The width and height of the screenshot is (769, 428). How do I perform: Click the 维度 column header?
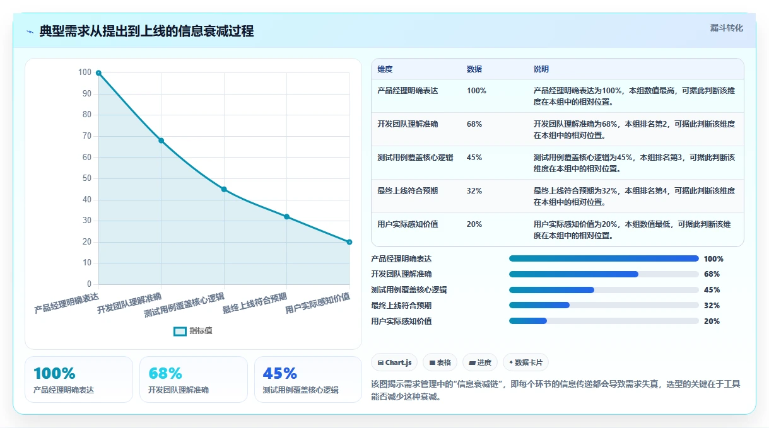click(385, 69)
